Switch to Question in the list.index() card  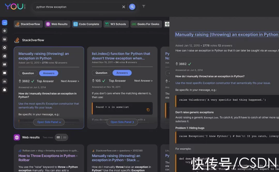click(102, 73)
